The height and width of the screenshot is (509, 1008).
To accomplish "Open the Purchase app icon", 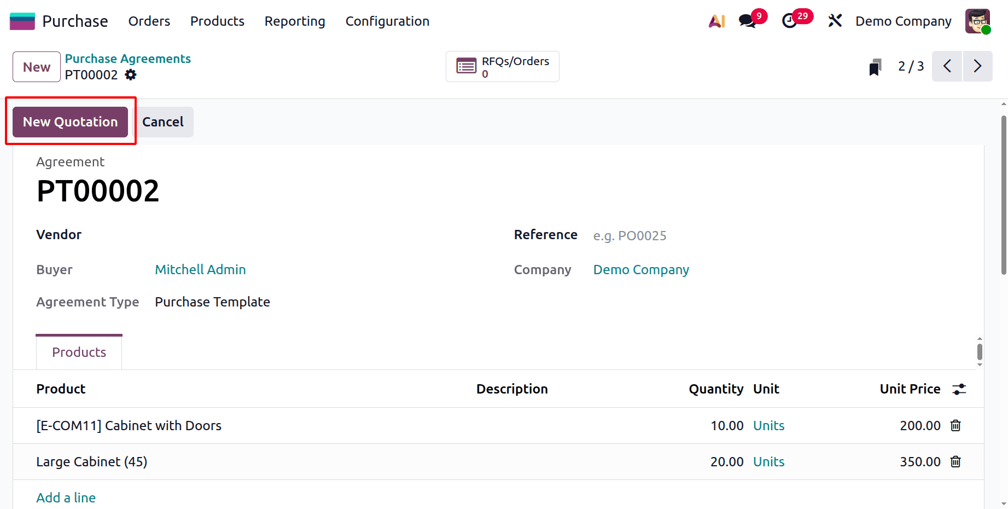I will click(22, 20).
